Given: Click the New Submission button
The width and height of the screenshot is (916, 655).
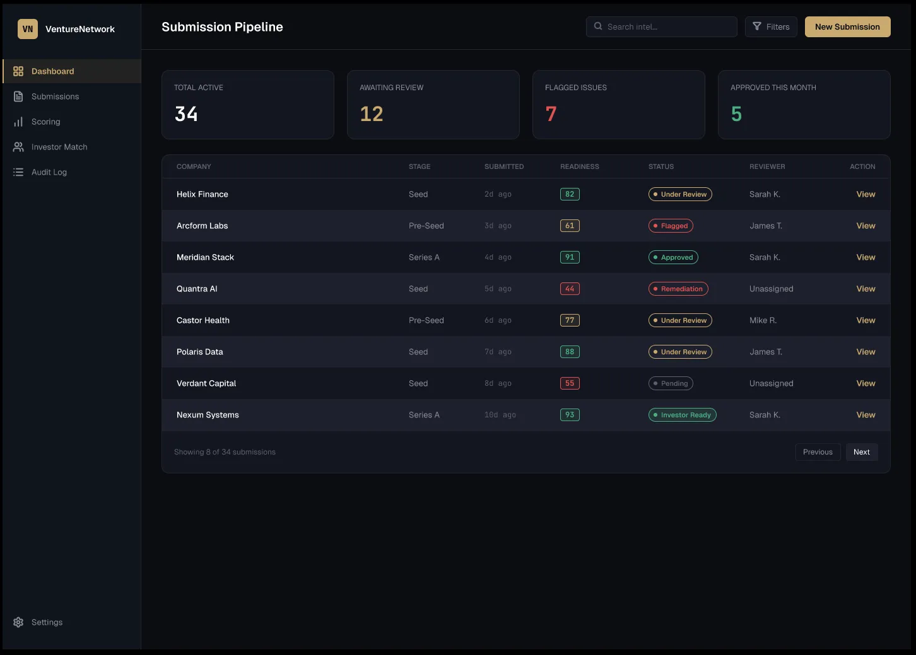Looking at the screenshot, I should [x=847, y=26].
